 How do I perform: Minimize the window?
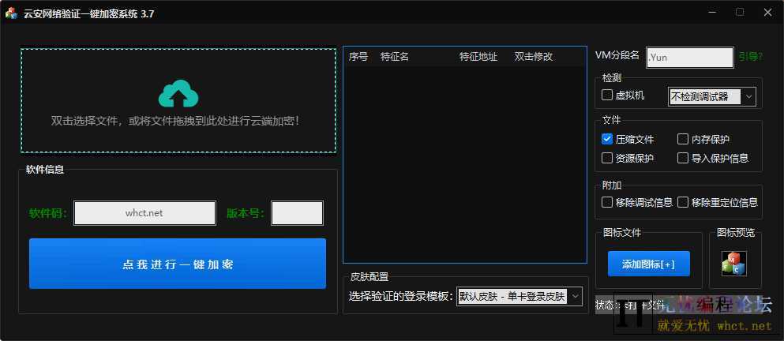coord(711,13)
